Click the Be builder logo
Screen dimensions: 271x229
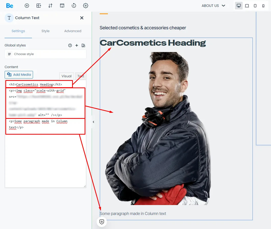9,6
